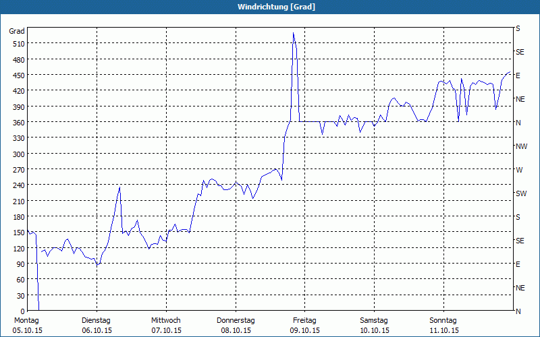This screenshot has width=540, height=337.
Task: Click the 0 y-axis tick label
Action: pyautogui.click(x=23, y=311)
